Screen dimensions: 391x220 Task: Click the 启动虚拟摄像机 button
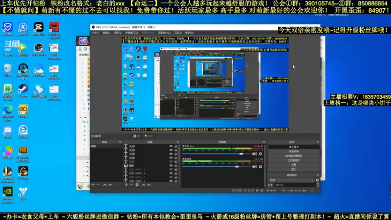click(294, 156)
